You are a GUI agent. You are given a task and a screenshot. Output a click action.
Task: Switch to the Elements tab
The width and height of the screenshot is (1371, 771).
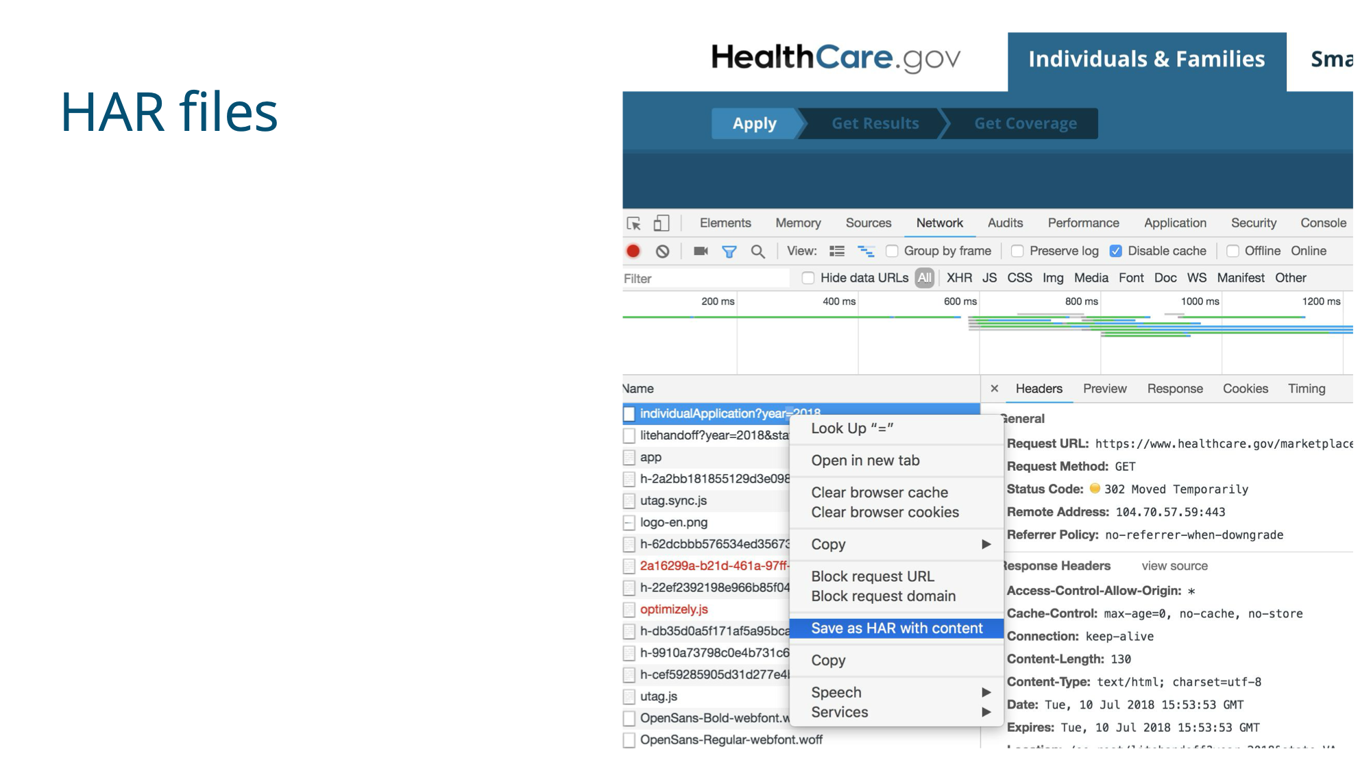click(725, 223)
